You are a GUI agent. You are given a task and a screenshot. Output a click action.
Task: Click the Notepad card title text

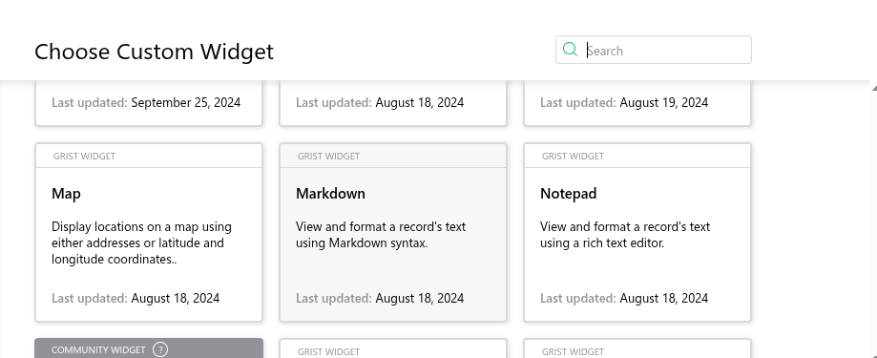568,194
